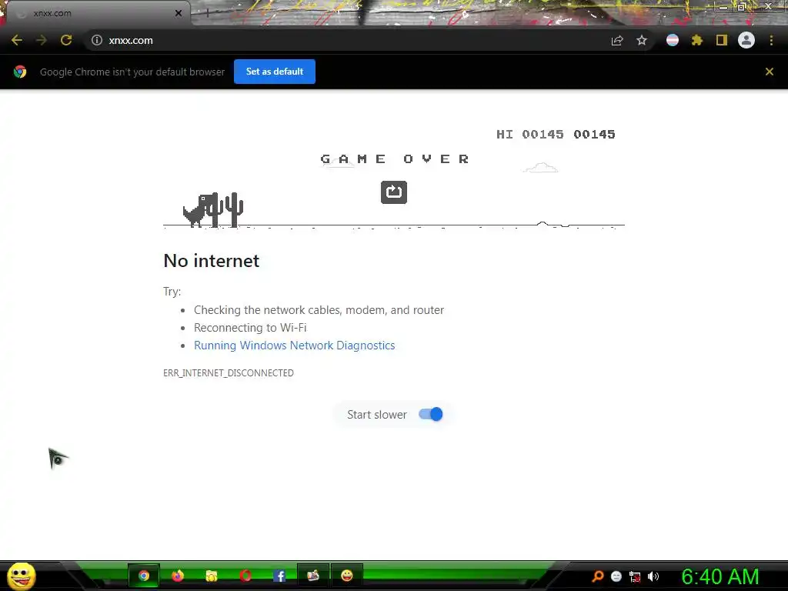Launch Opera from the taskbar

tap(245, 576)
